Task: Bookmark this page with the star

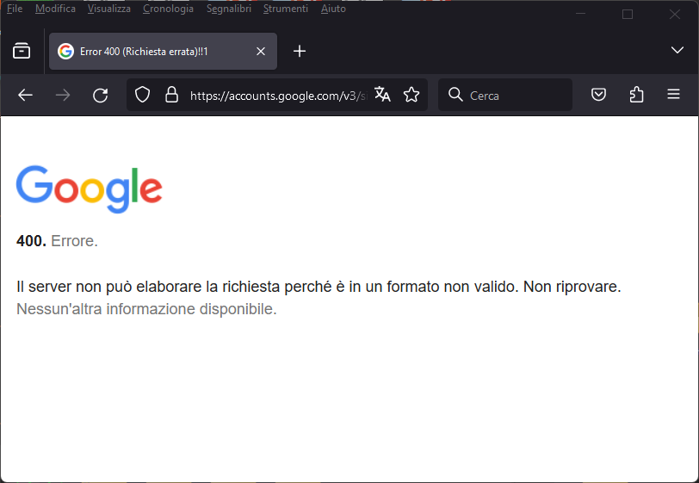Action: pos(411,95)
